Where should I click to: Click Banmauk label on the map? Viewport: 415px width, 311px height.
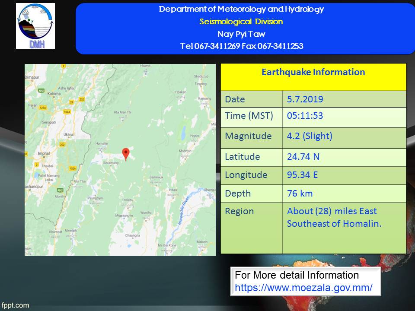[156, 177]
